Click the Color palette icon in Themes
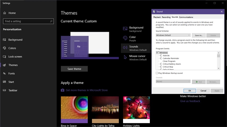 tap(125, 38)
